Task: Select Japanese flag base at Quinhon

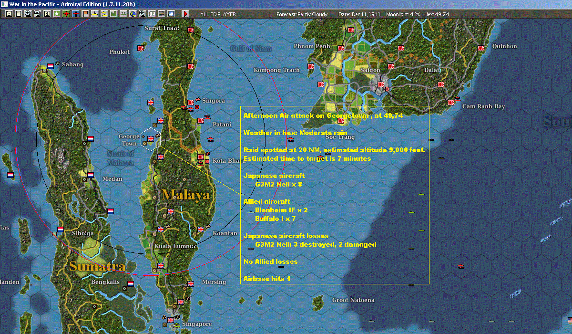Action: coord(481,48)
